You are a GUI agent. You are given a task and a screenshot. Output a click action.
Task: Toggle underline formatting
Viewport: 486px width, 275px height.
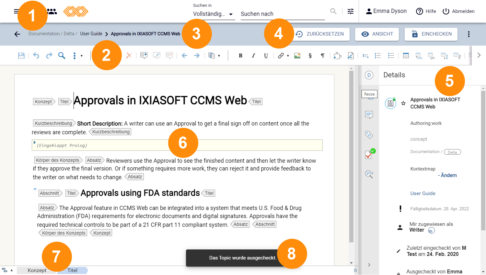[x=266, y=56]
